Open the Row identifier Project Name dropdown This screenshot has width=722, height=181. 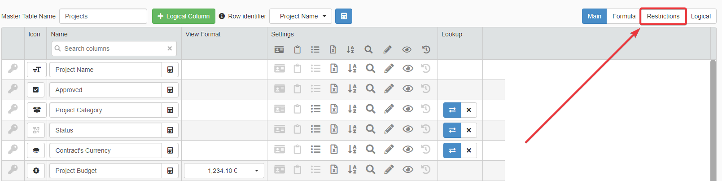(301, 16)
